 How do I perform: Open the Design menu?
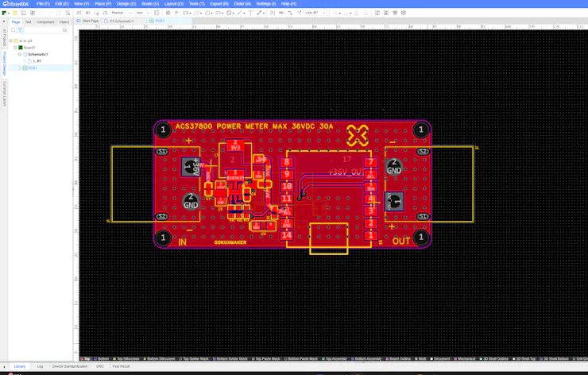tap(126, 4)
